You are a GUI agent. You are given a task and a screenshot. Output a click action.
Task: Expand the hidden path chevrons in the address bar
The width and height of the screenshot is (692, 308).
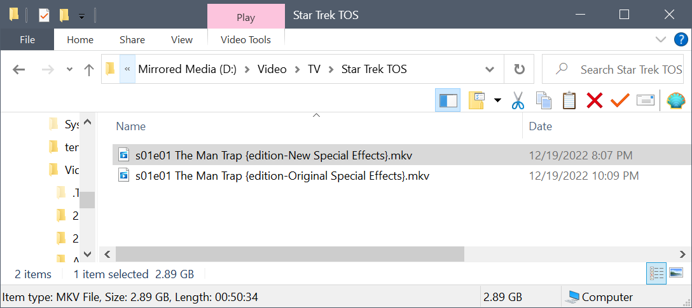[127, 69]
